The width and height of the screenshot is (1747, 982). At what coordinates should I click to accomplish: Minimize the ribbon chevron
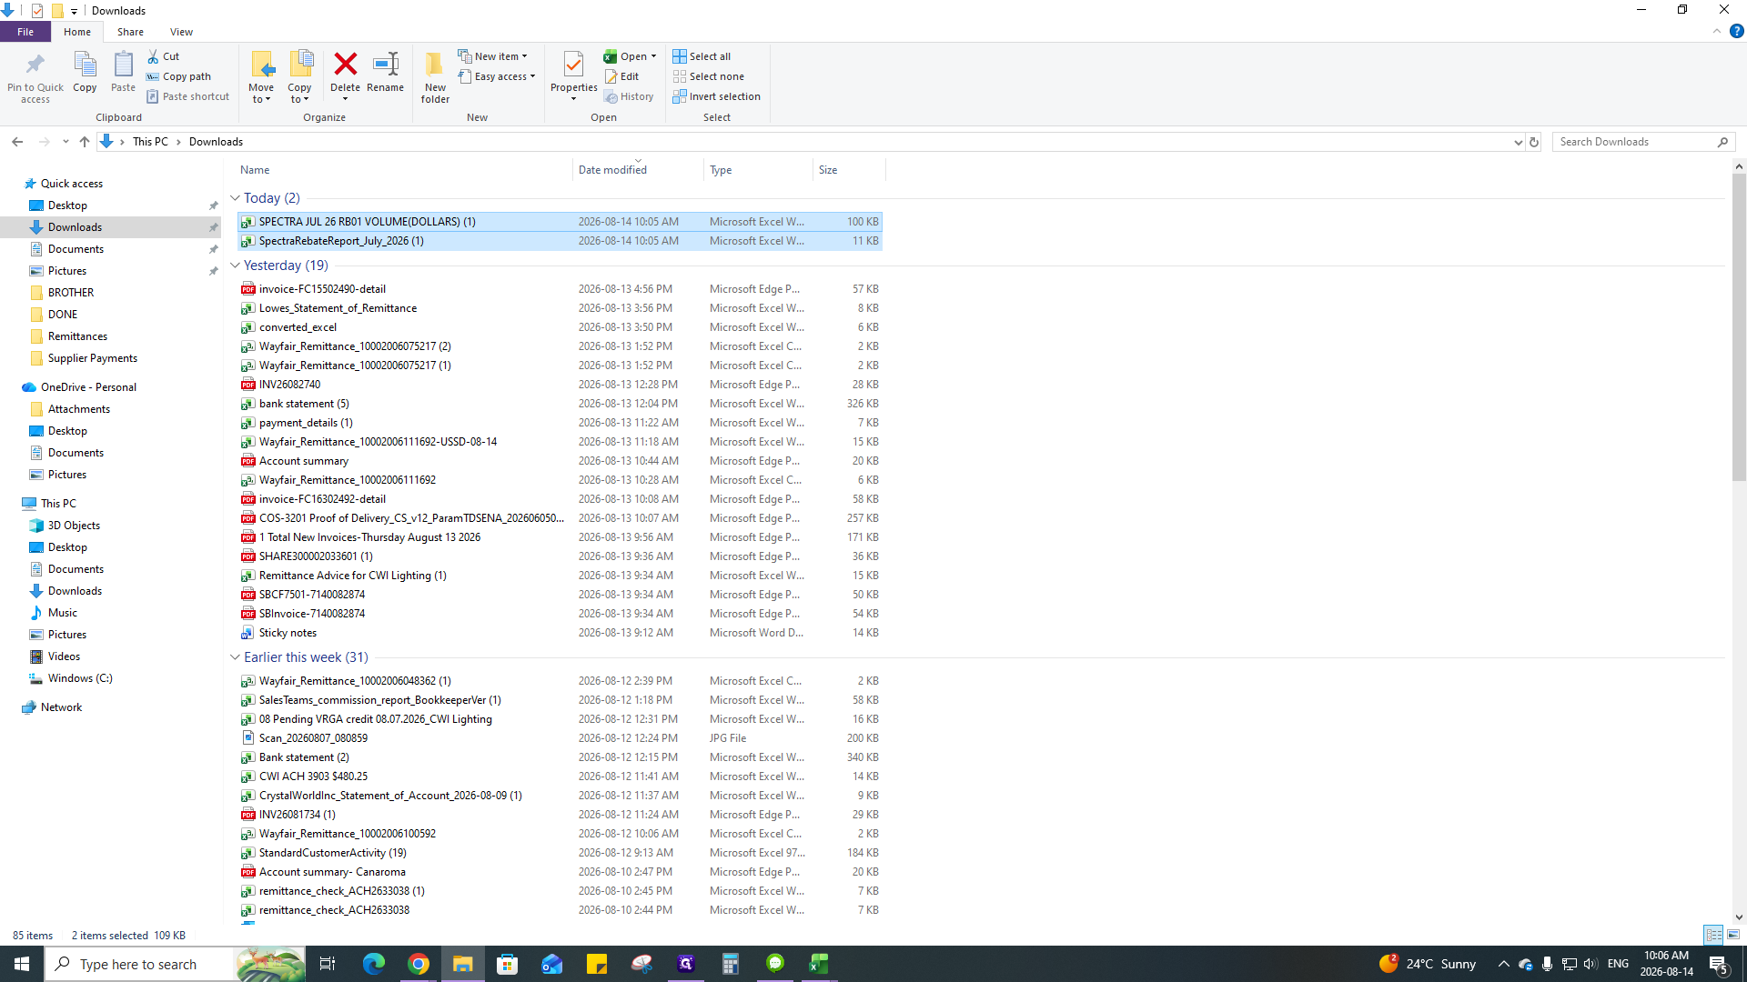1717,31
